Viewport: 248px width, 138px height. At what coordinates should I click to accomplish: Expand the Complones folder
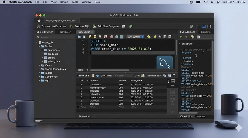[x=39, y=77]
